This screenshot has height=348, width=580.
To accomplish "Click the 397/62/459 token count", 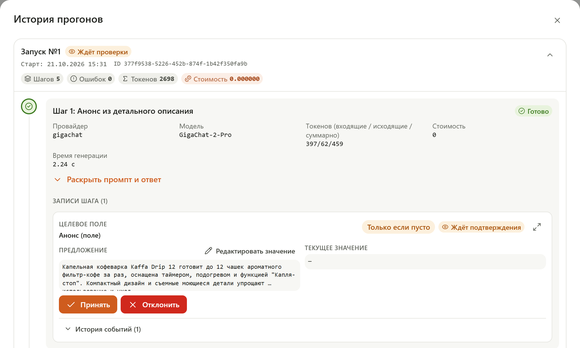I will point(325,144).
